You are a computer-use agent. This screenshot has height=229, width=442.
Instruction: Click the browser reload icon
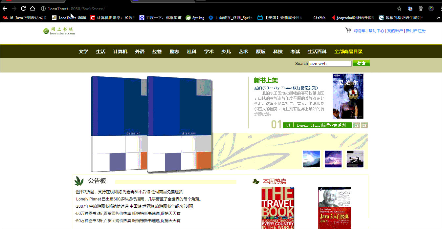point(23,9)
